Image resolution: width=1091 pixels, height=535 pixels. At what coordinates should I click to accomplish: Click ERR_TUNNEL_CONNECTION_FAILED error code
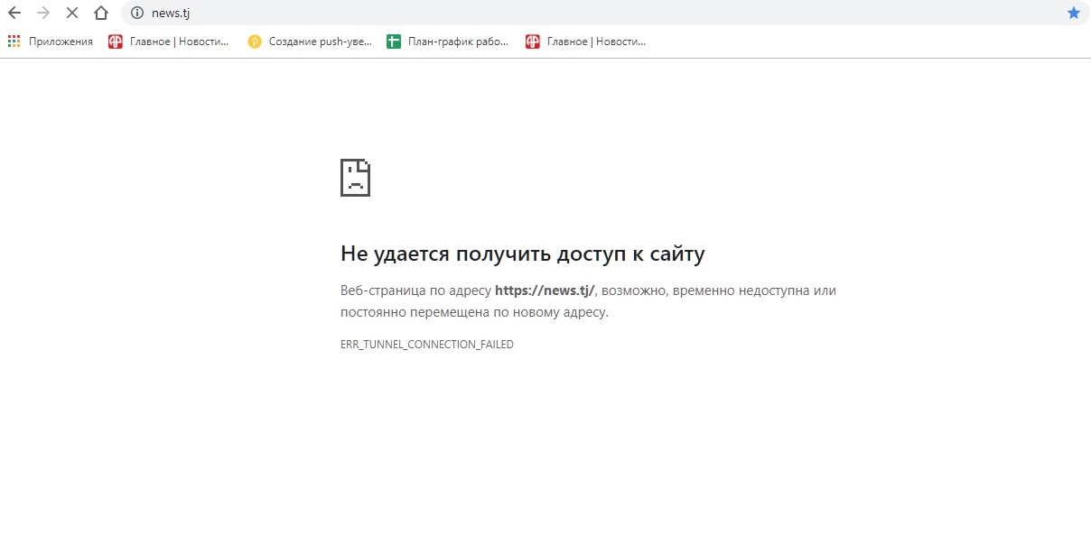426,345
